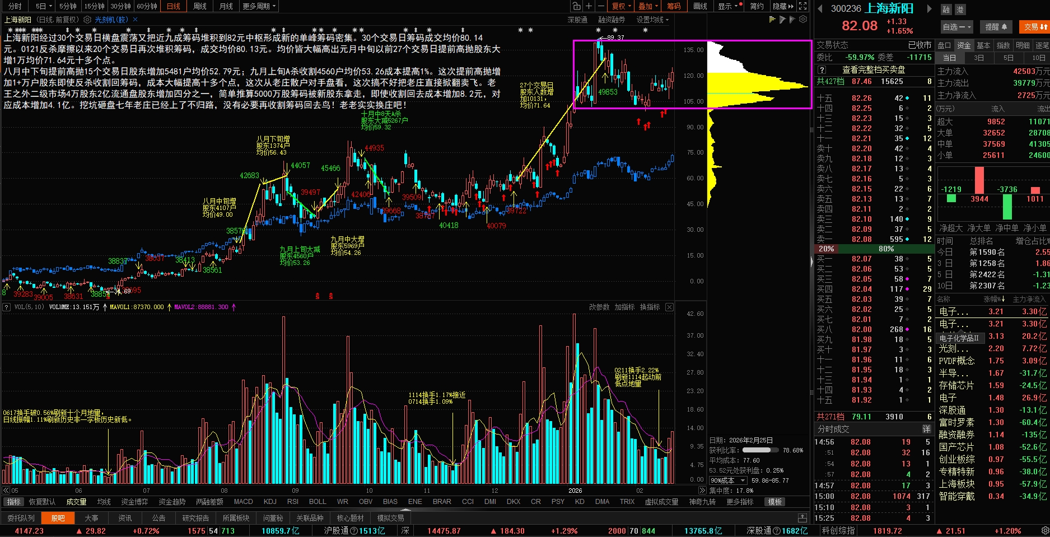1050x537 pixels.
Task: Open help for the VOL indicator
Action: click(x=7, y=307)
